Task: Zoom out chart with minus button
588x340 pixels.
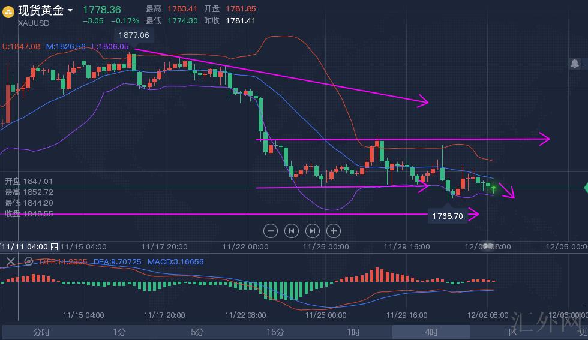Action: [x=271, y=231]
